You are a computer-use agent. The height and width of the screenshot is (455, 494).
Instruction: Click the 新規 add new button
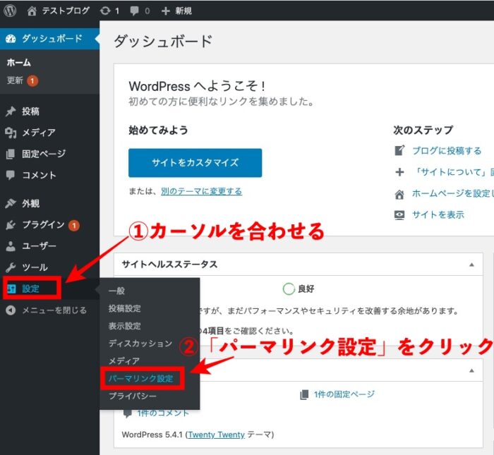coord(176,11)
